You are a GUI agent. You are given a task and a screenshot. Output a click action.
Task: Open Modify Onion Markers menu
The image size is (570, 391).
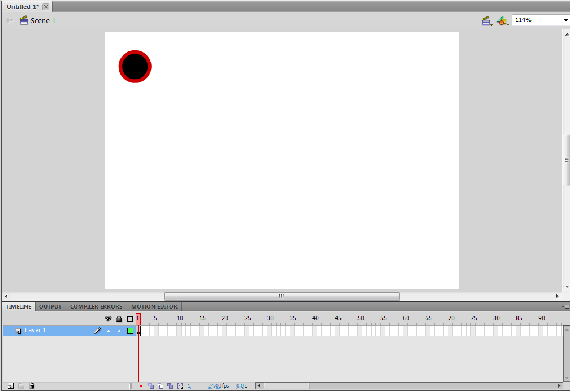coord(180,386)
